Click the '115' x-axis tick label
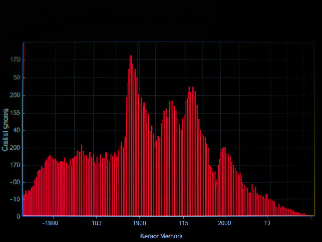The width and height of the screenshot is (322, 242). [x=184, y=223]
